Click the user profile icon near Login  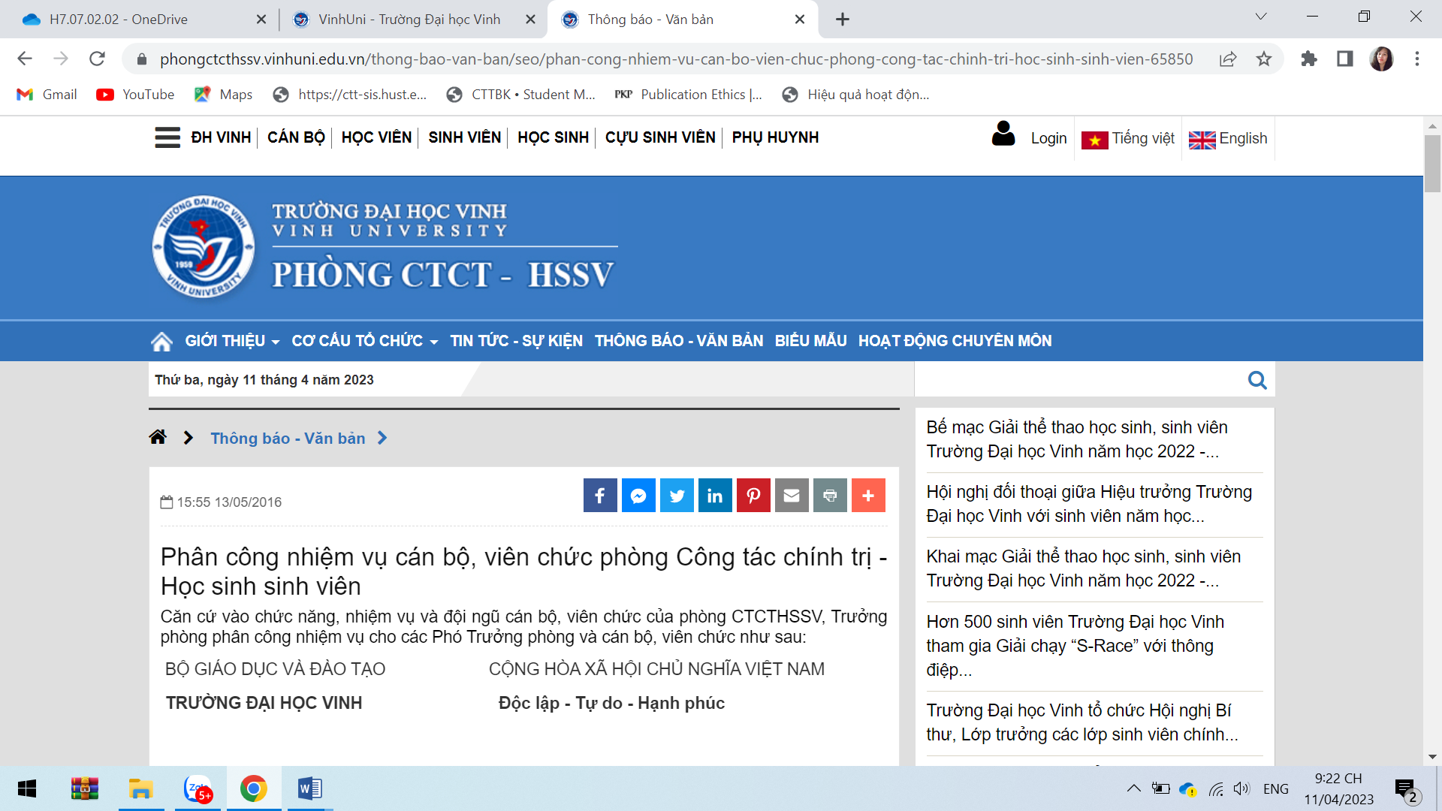tap(1003, 134)
